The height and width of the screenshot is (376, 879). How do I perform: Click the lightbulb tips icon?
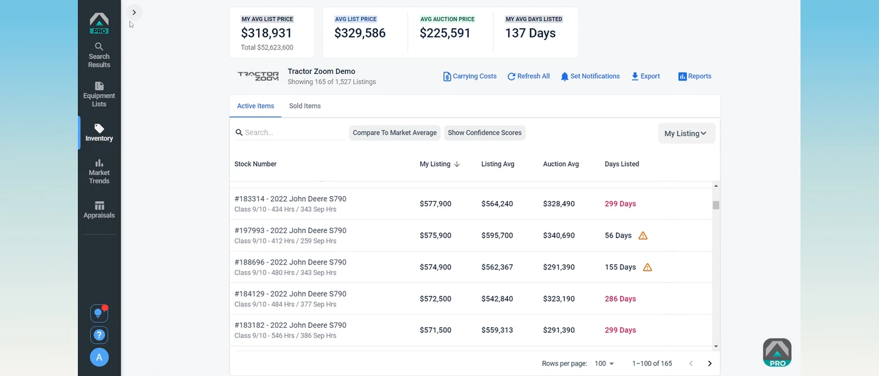coord(99,313)
